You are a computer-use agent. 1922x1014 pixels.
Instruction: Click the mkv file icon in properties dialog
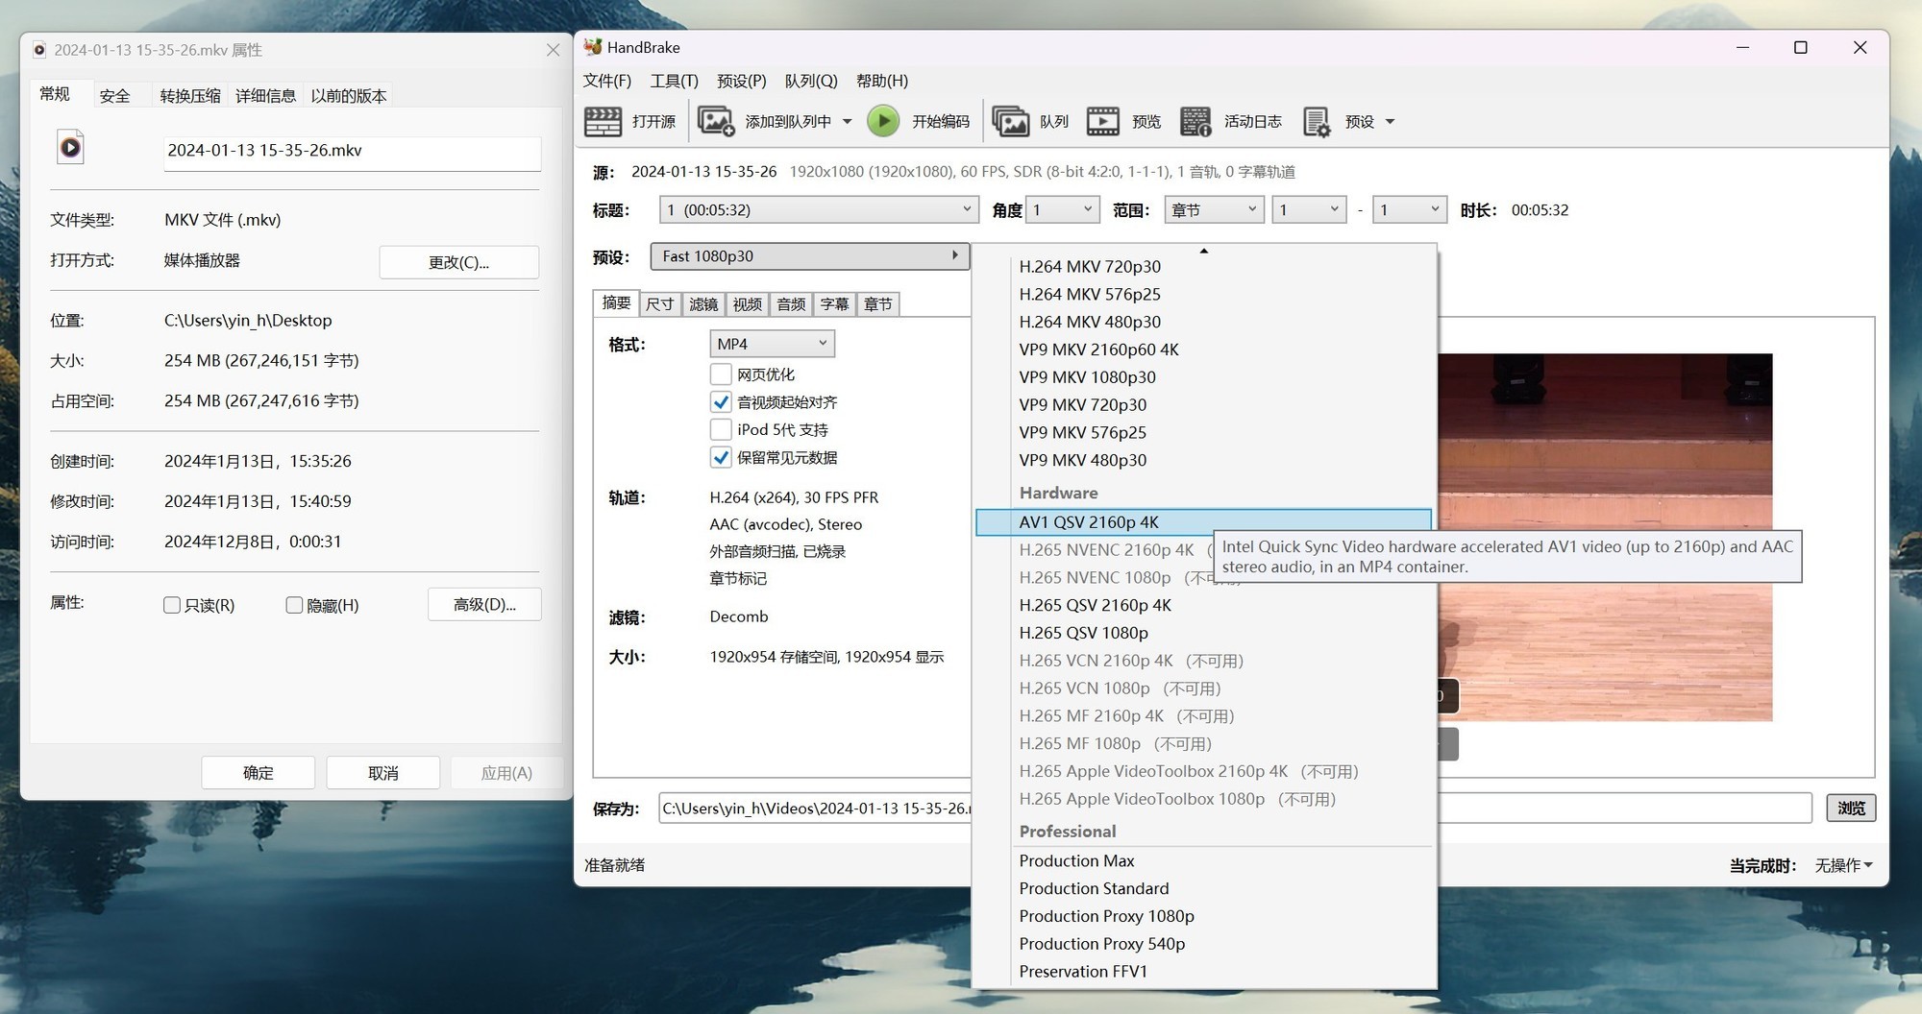pos(71,147)
